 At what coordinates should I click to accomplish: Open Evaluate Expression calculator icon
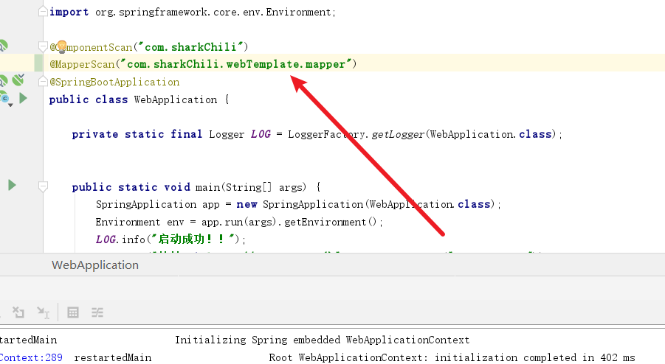(73, 312)
